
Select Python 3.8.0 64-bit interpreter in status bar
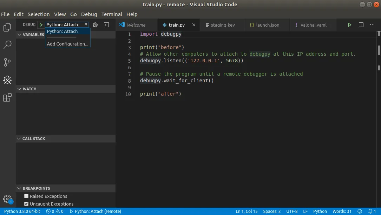[22, 211]
